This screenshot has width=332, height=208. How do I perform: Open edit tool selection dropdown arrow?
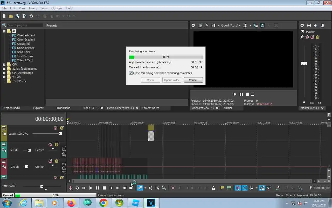coord(145,188)
